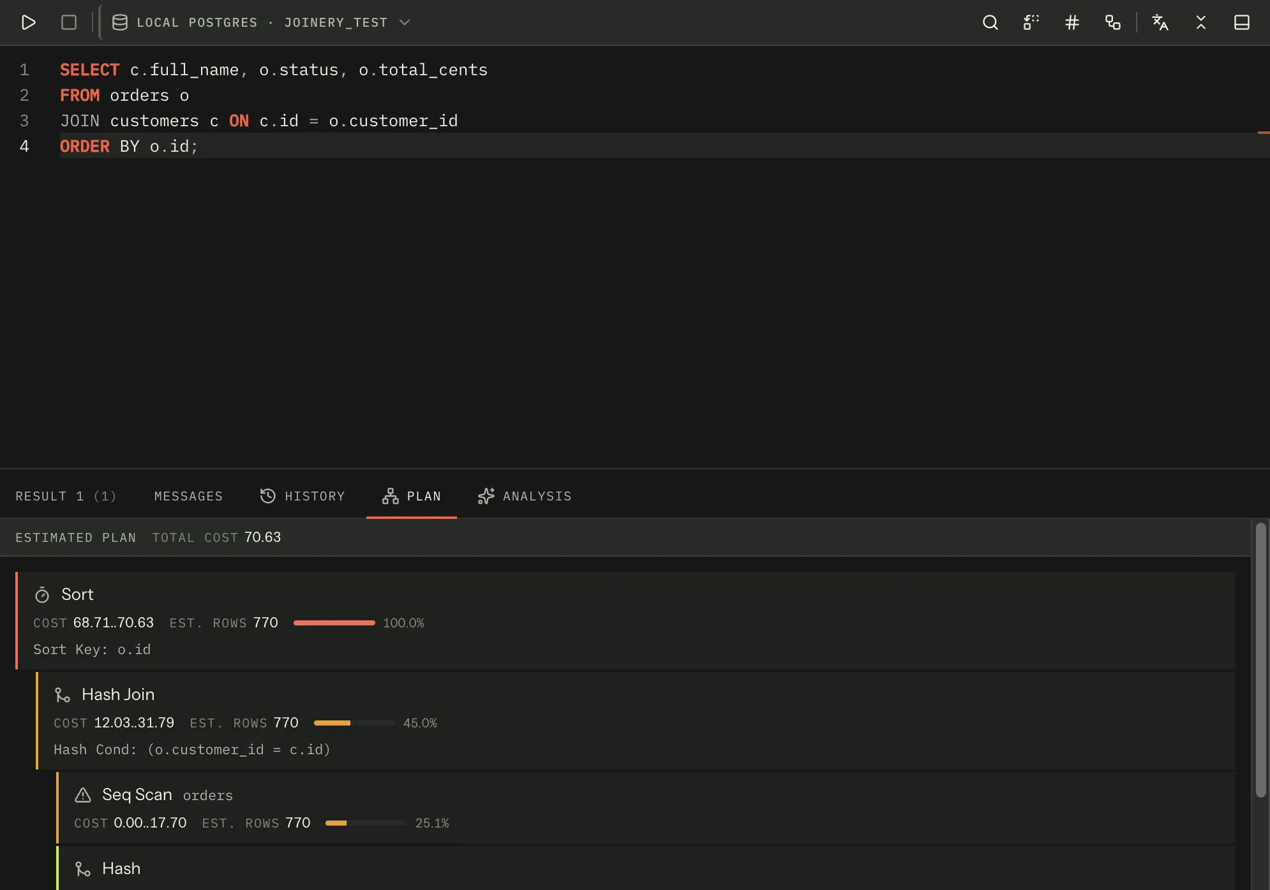
Task: Click the hash symbol toolbar icon
Action: [1072, 22]
